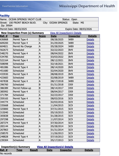Viewport: 119px width, 156px height.
Task: Open Details link for inspection 396760
Action: tap(90, 85)
